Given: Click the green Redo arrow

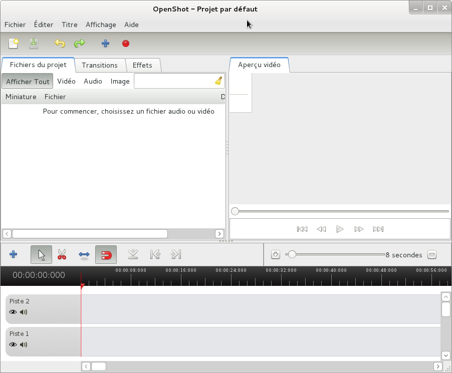Looking at the screenshot, I should (79, 44).
